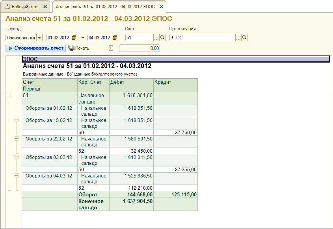Select Обороты за 22.02.12 row label

pos(49,139)
